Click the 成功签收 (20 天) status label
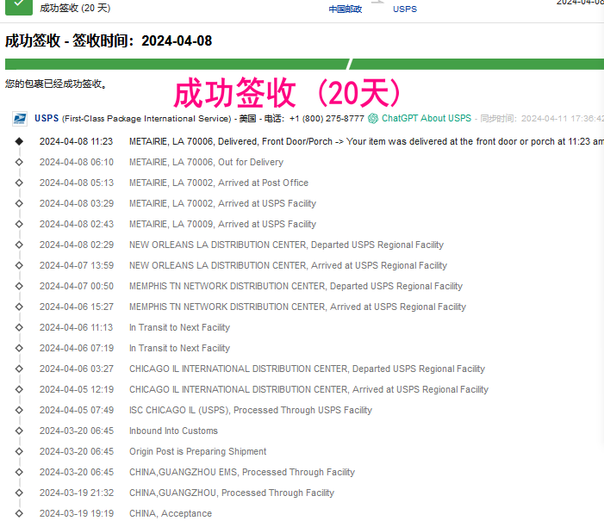The height and width of the screenshot is (527, 604). click(75, 8)
